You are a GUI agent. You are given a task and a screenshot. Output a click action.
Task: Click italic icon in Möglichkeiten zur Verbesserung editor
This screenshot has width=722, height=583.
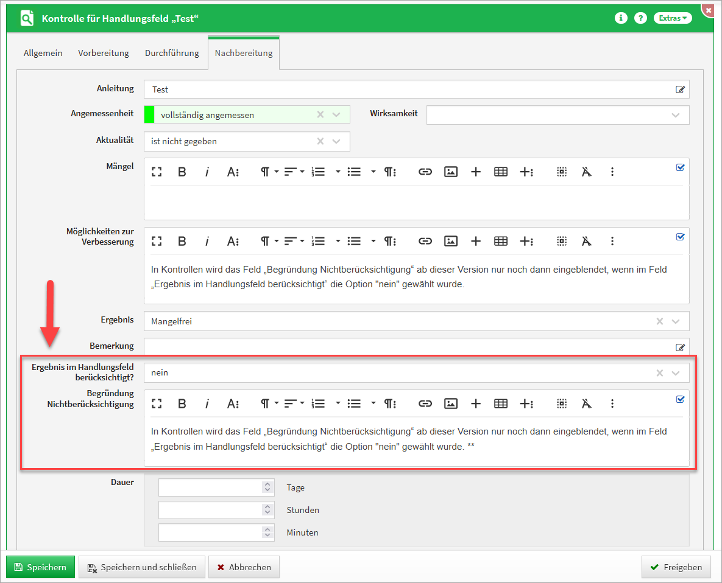click(207, 241)
